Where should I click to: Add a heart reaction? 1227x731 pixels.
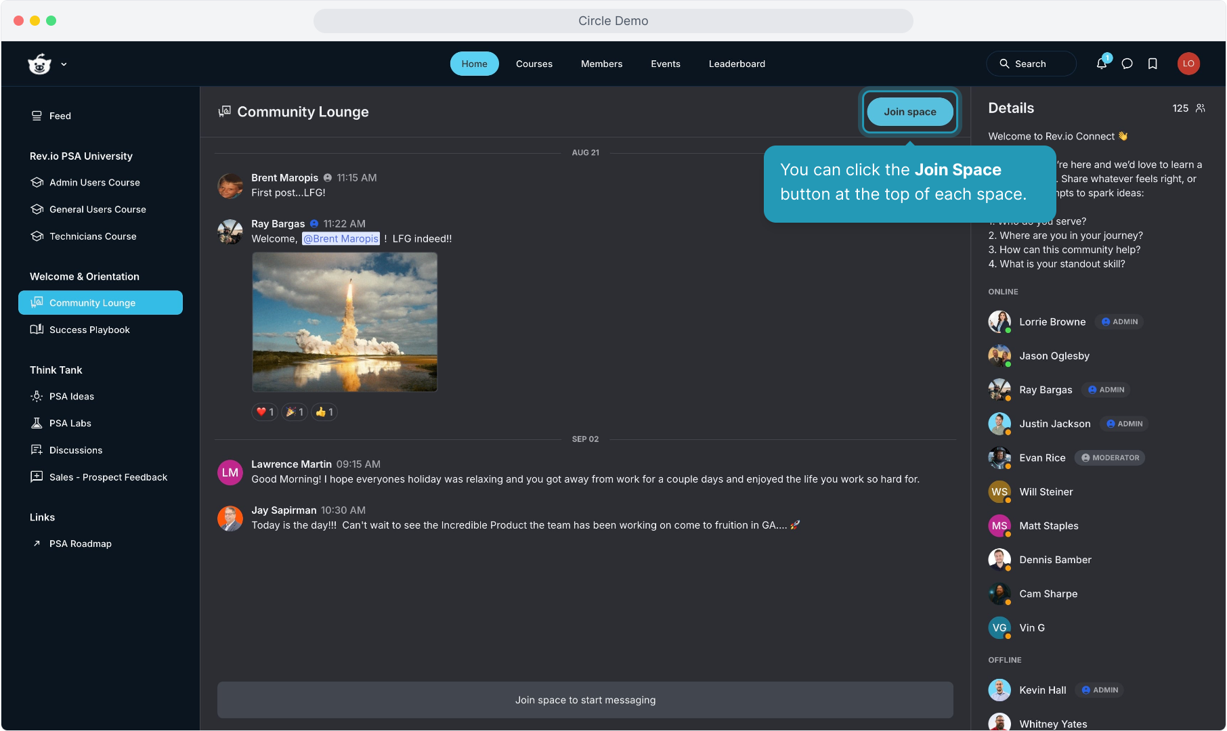265,412
